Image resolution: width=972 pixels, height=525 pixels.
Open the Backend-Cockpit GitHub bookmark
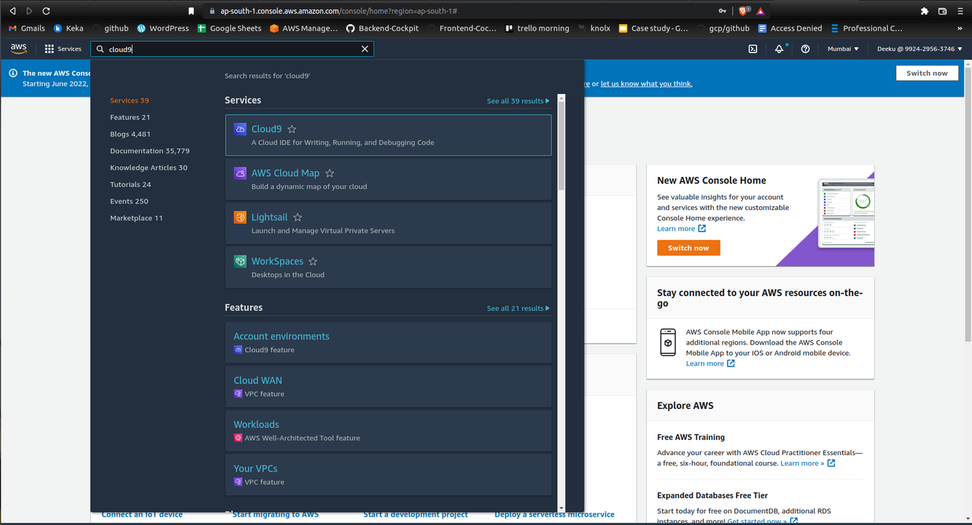(x=382, y=28)
